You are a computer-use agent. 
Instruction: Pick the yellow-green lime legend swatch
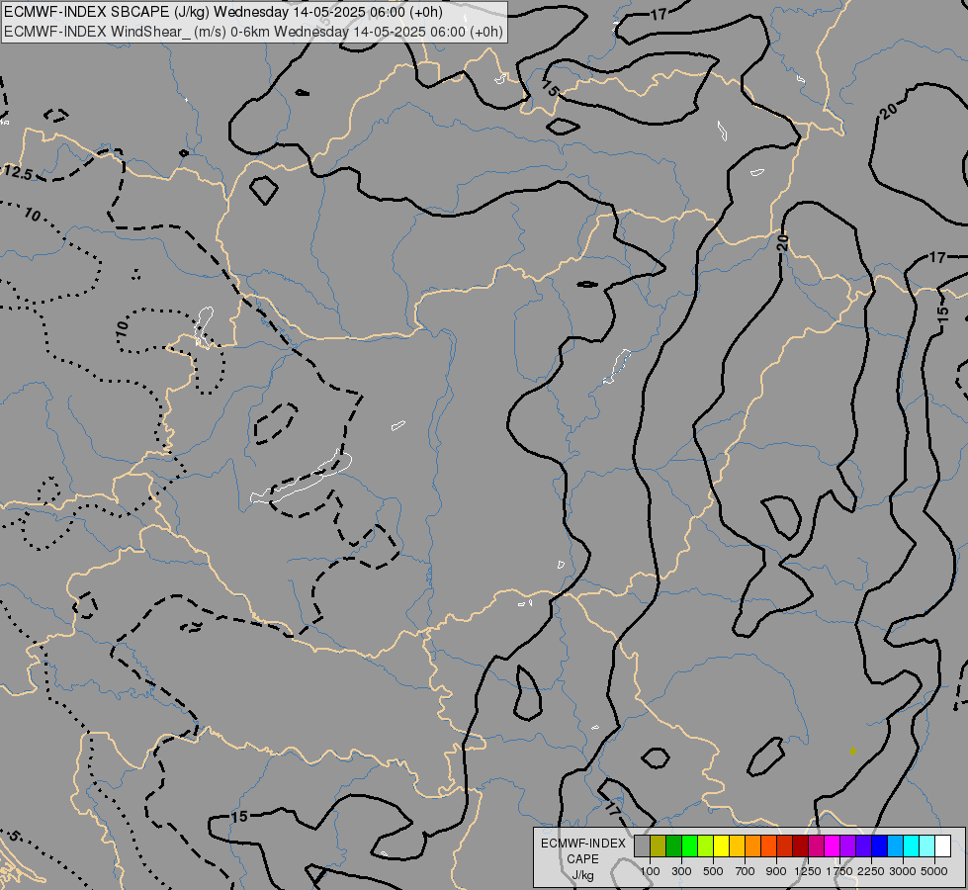click(705, 846)
